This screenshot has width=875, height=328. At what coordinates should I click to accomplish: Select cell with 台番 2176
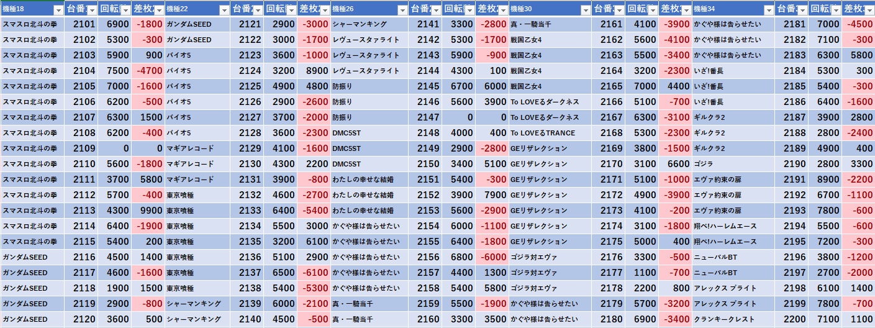click(608, 257)
